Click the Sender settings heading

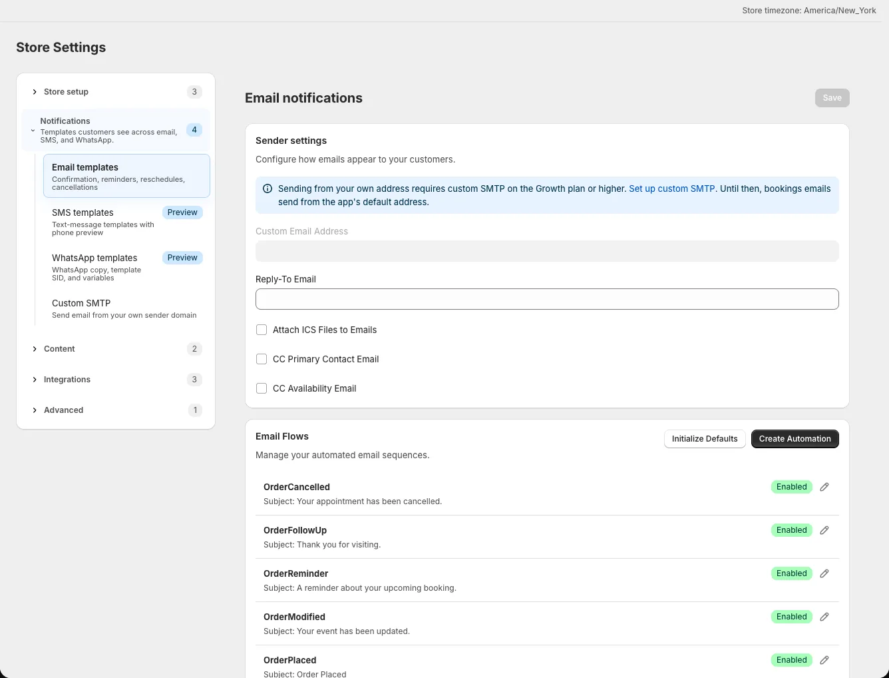[291, 141]
